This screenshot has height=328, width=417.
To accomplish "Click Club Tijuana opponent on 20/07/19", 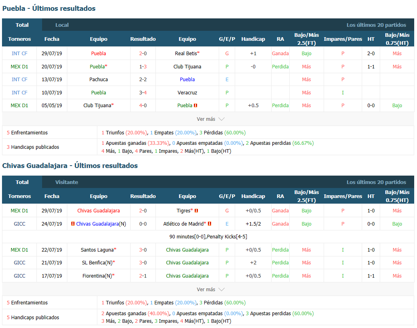I will (x=187, y=67).
